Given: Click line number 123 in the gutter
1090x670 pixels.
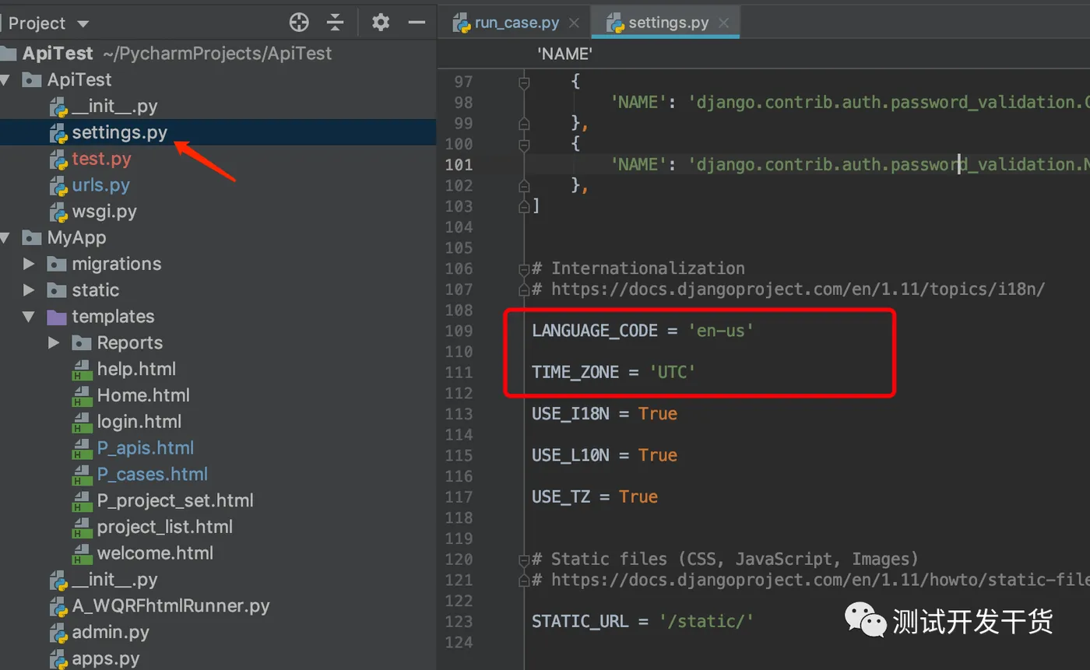Looking at the screenshot, I should (459, 621).
